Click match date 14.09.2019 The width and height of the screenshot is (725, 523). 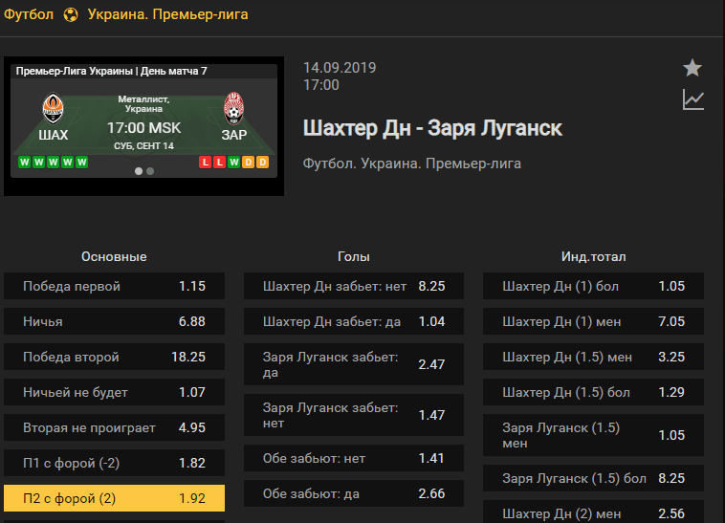[x=340, y=68]
